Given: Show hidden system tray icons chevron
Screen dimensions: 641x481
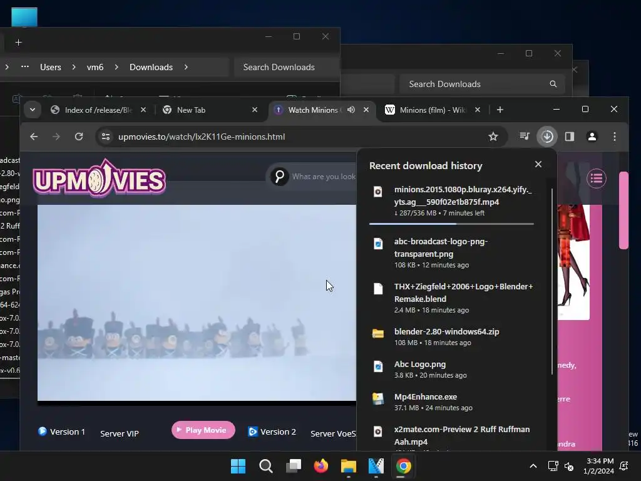Looking at the screenshot, I should pyautogui.click(x=533, y=466).
